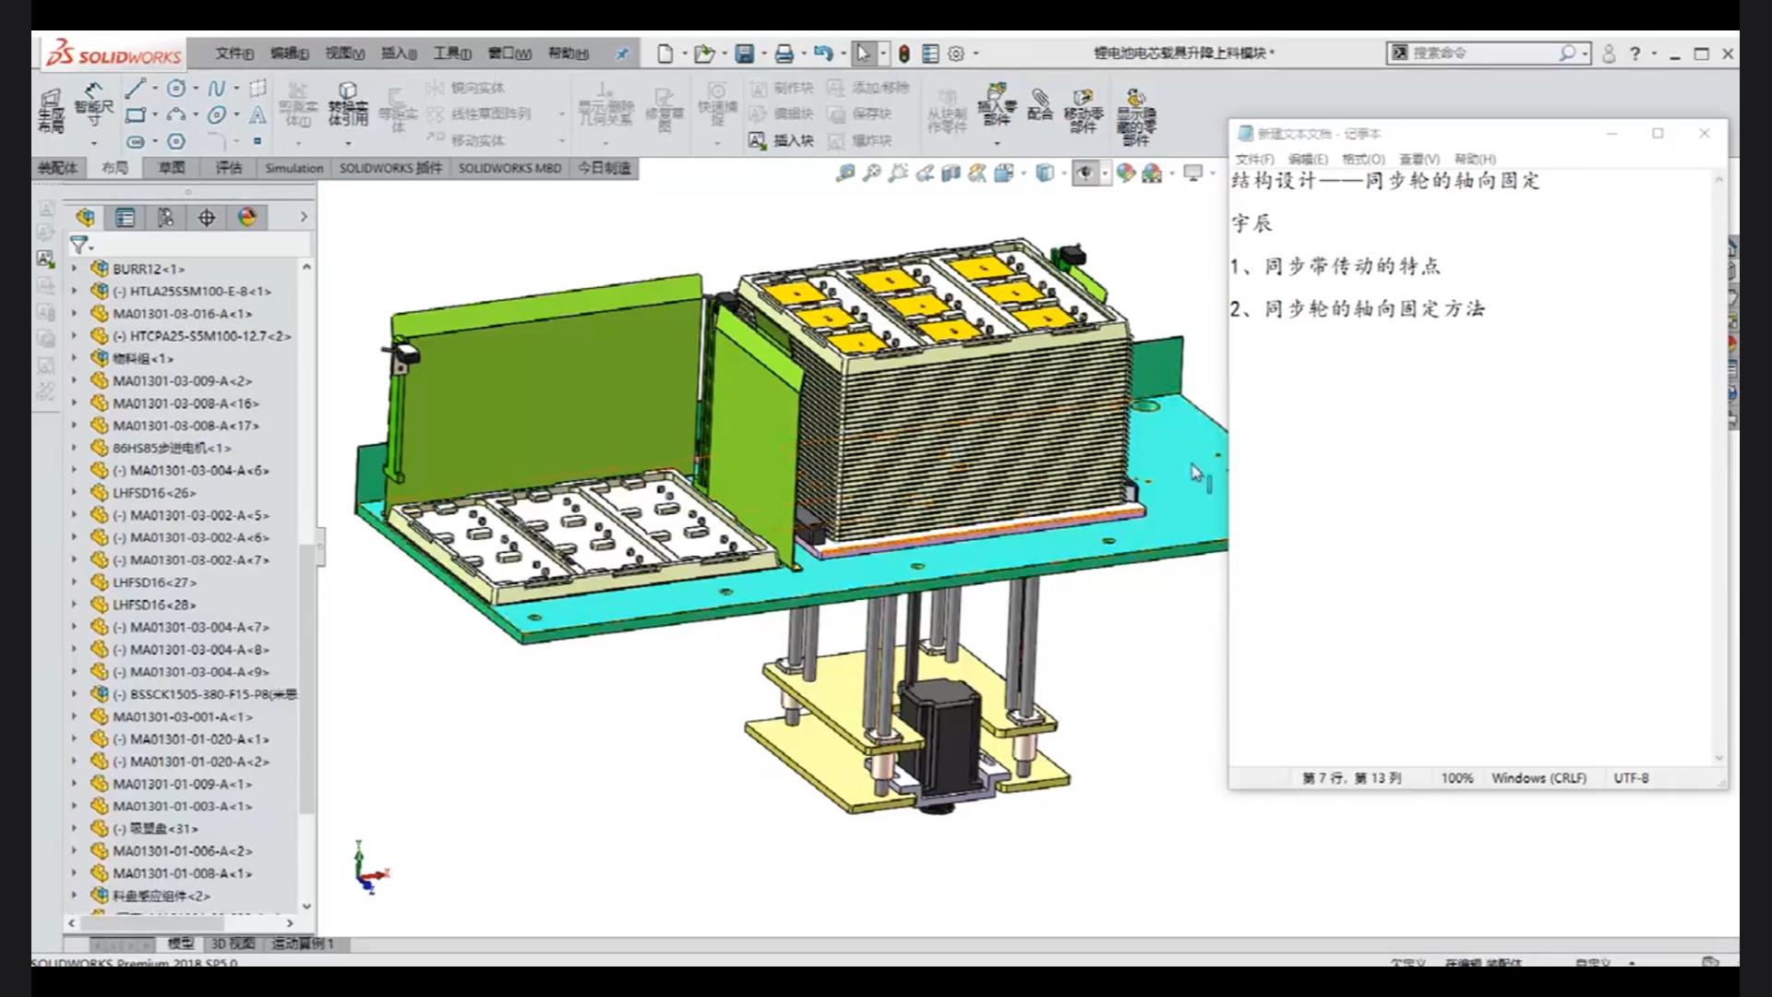Expand panel tabs chevron arrow
Screen dimensions: 1772x997
pyautogui.click(x=304, y=217)
